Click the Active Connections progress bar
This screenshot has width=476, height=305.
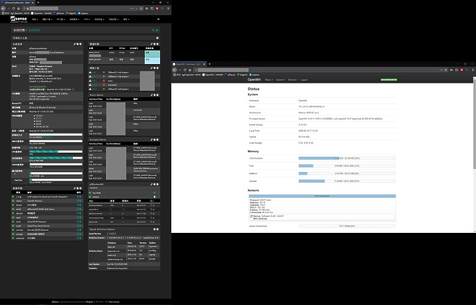point(347,226)
